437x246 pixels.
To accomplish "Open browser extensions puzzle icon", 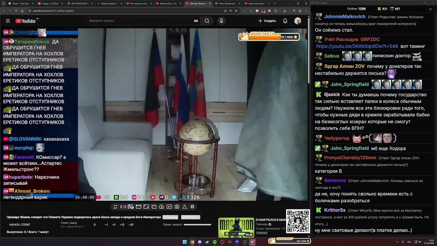I will [x=276, y=11].
